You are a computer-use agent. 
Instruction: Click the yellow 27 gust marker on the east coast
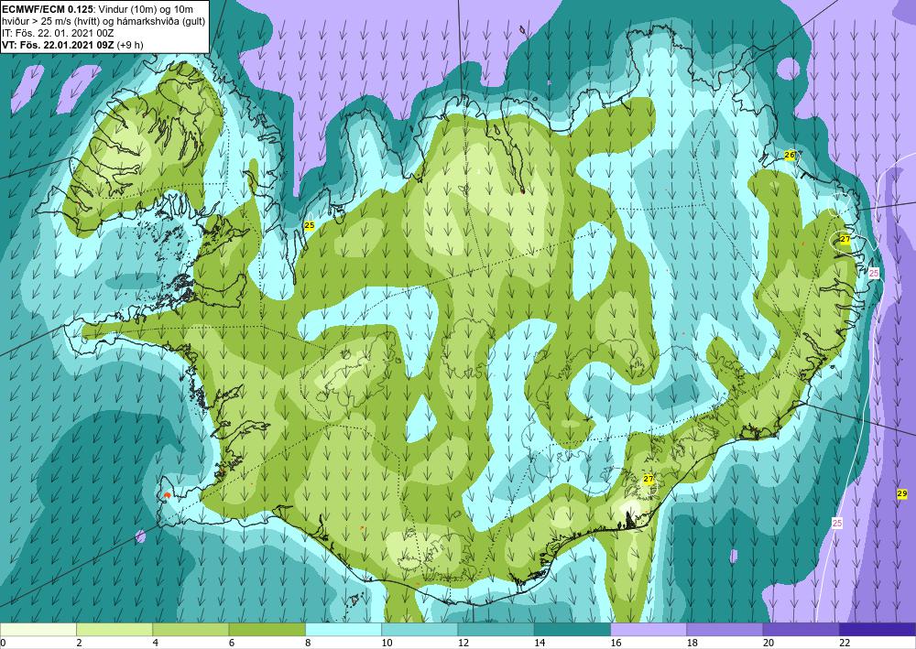click(x=845, y=239)
